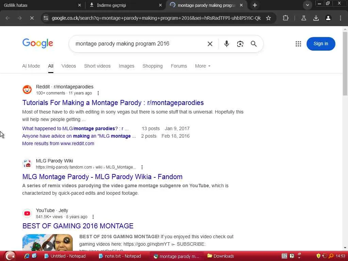Click the magnifier search button
The height and width of the screenshot is (261, 348).
tap(254, 44)
